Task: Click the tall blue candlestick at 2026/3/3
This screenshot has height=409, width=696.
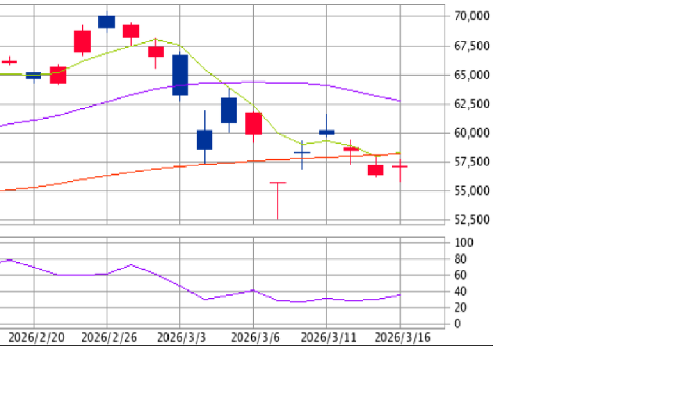Action: 180,75
